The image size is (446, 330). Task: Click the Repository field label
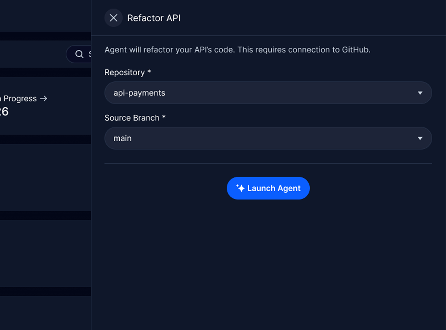[124, 72]
